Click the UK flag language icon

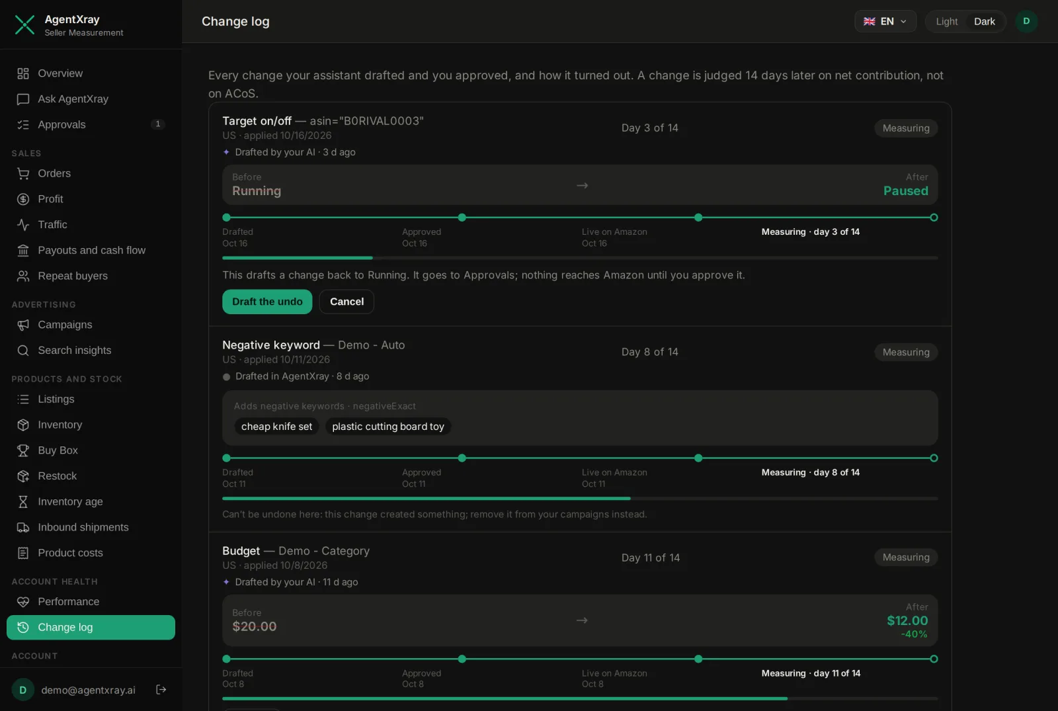[x=870, y=22]
